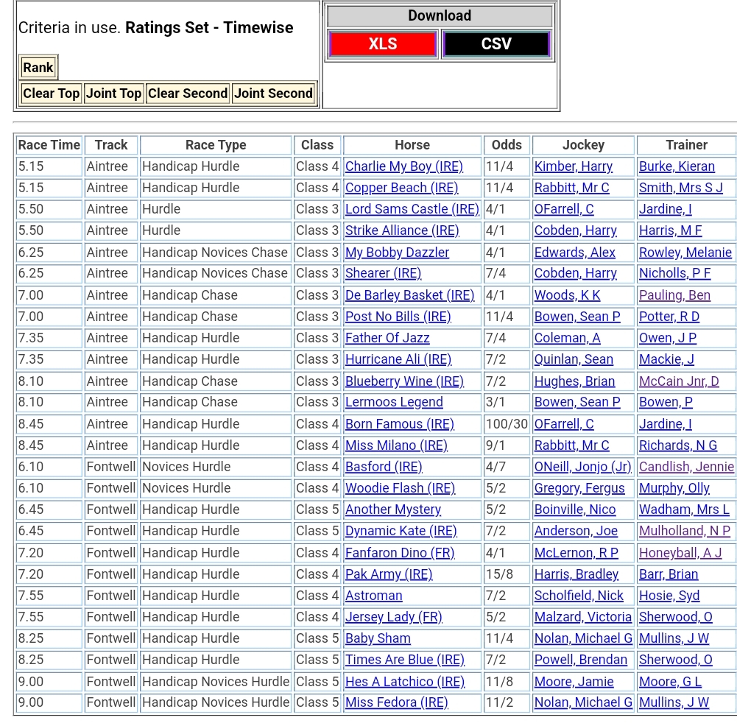
Task: Download ratings as CSV file
Action: (x=496, y=44)
